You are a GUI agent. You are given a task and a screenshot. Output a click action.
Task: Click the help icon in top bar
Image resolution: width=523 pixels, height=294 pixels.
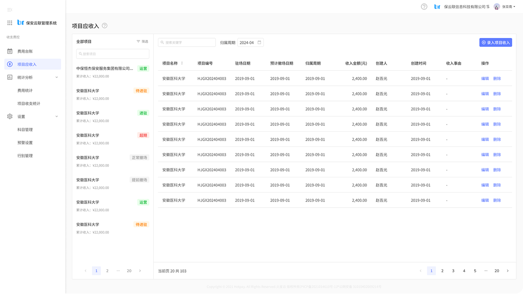point(424,7)
